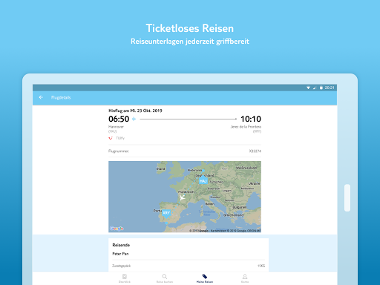Tap the Wi-Fi icon in status bar
This screenshot has height=285, width=380.
click(308, 88)
